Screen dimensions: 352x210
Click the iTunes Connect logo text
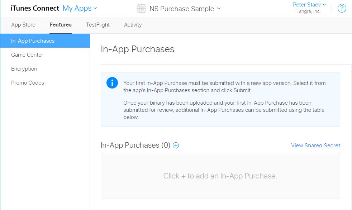coord(35,8)
